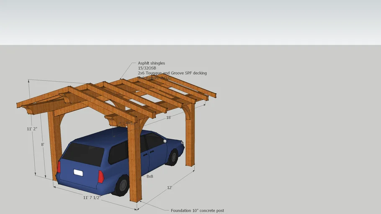Click the far right rear wooden post
381x214 pixels.
coord(190,138)
